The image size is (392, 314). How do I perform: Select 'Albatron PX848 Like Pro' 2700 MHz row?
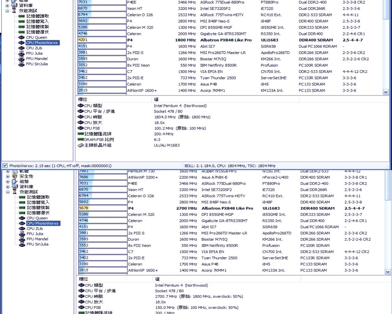click(x=231, y=208)
